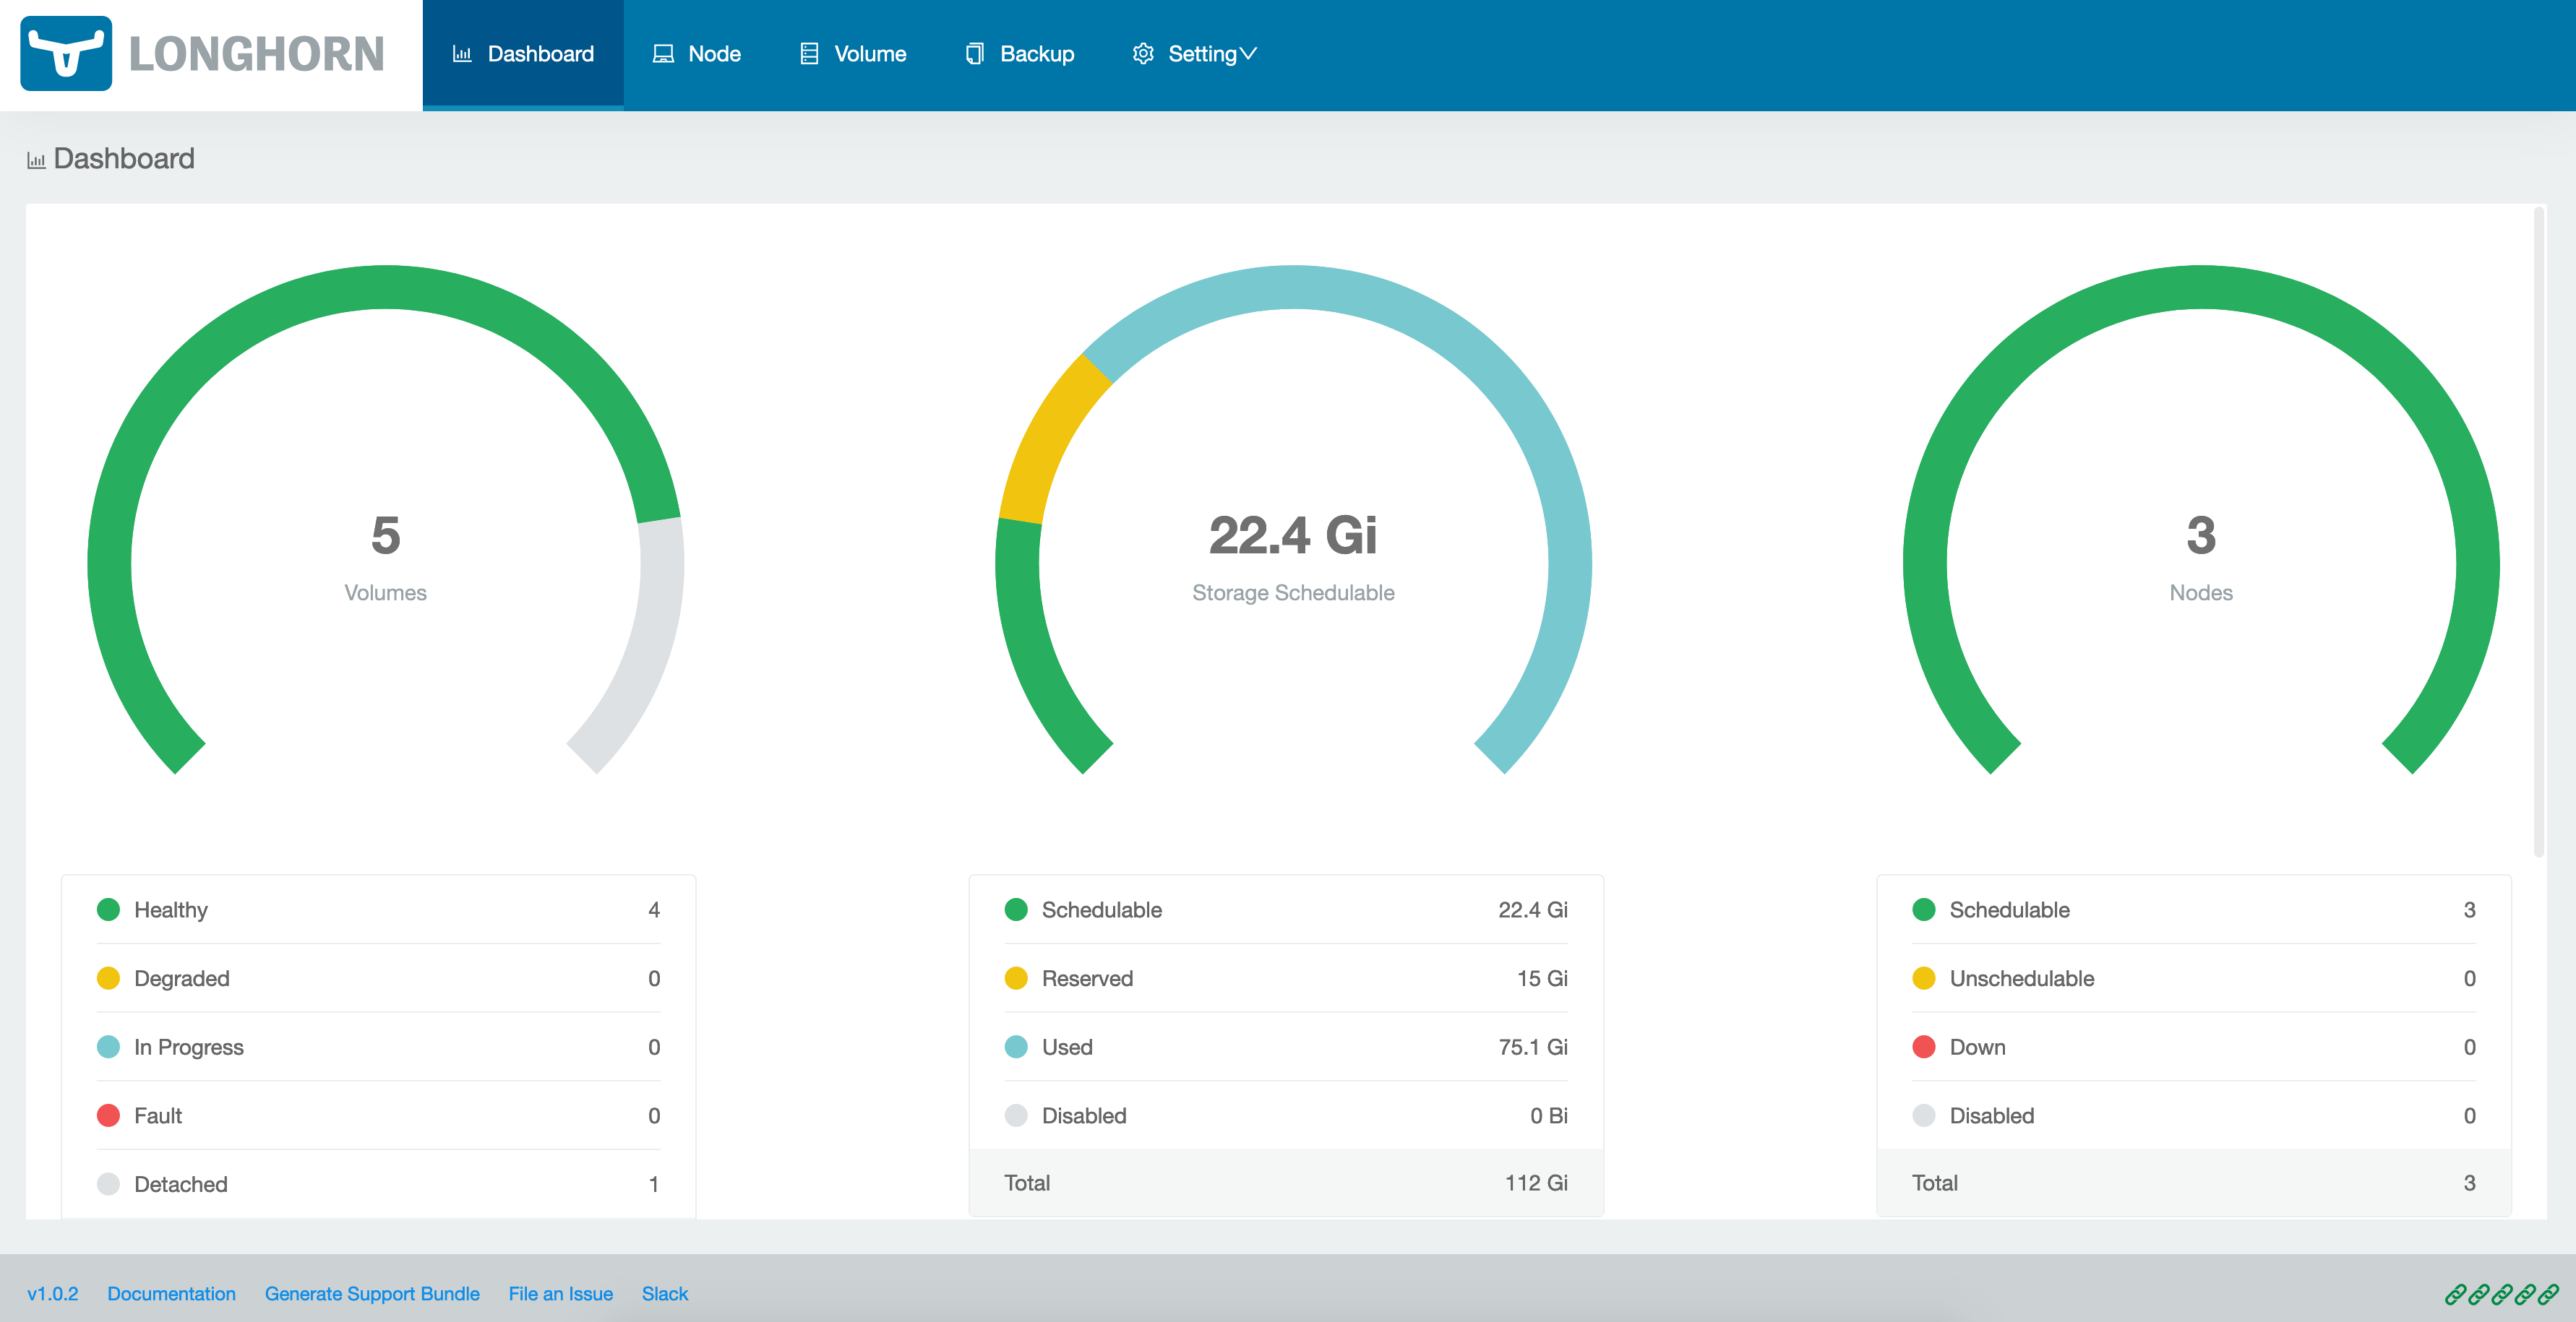Click the Node laptop icon
This screenshot has width=2576, height=1322.
tap(663, 54)
